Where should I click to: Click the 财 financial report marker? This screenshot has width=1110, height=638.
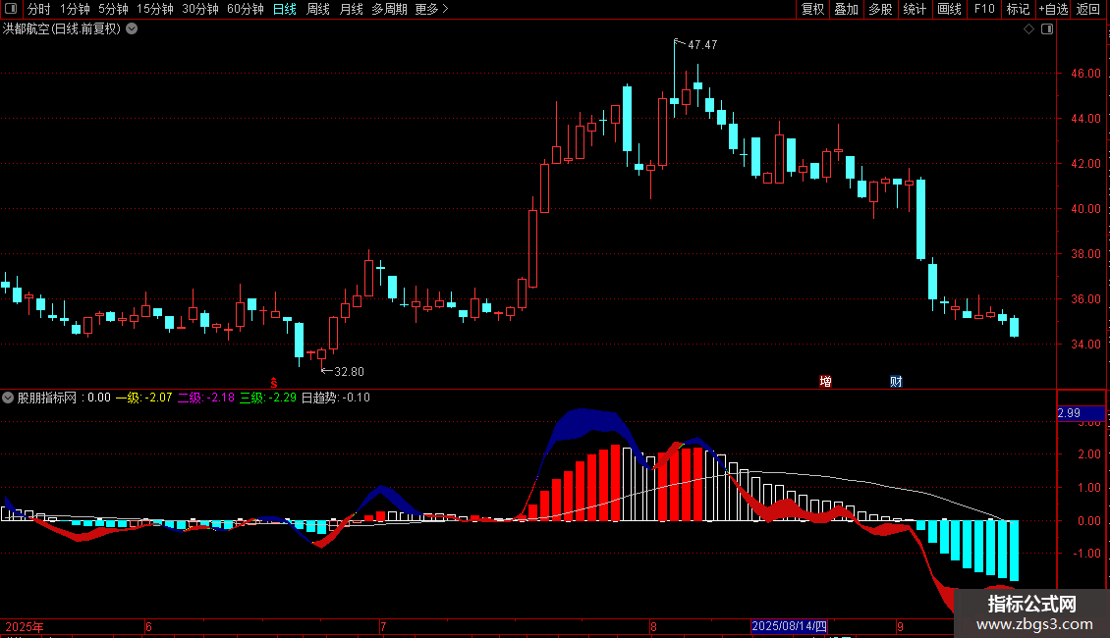[896, 382]
